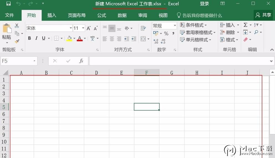This screenshot has height=158, width=275.
Task: Click 登录 sign in link
Action: pos(205,4)
